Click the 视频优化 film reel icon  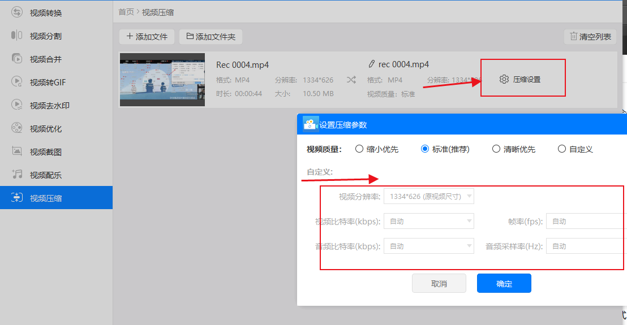(x=17, y=128)
